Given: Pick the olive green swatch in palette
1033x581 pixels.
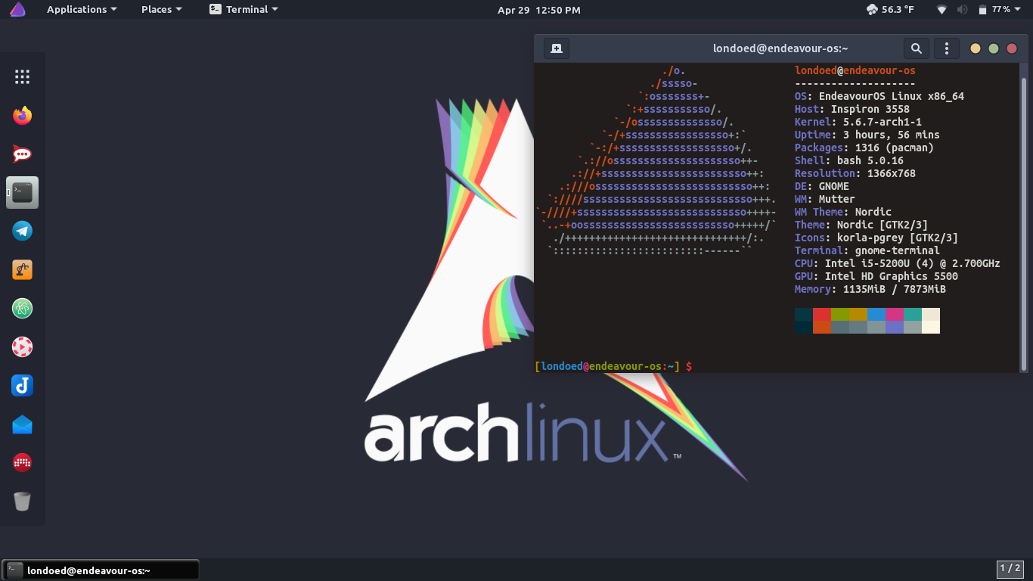Looking at the screenshot, I should pyautogui.click(x=840, y=314).
